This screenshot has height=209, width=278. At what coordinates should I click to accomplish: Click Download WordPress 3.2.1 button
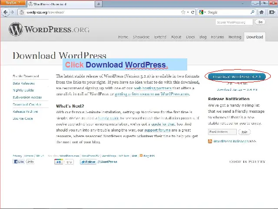pyautogui.click(x=237, y=77)
